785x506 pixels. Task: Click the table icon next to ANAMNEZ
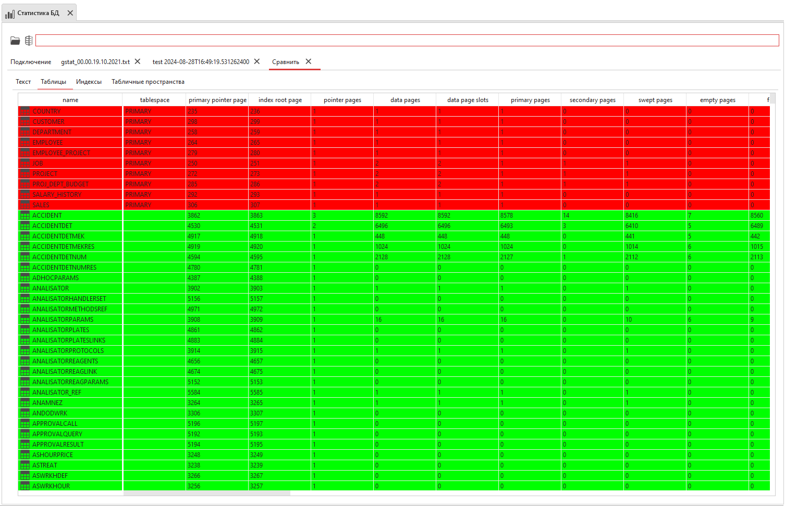(24, 402)
